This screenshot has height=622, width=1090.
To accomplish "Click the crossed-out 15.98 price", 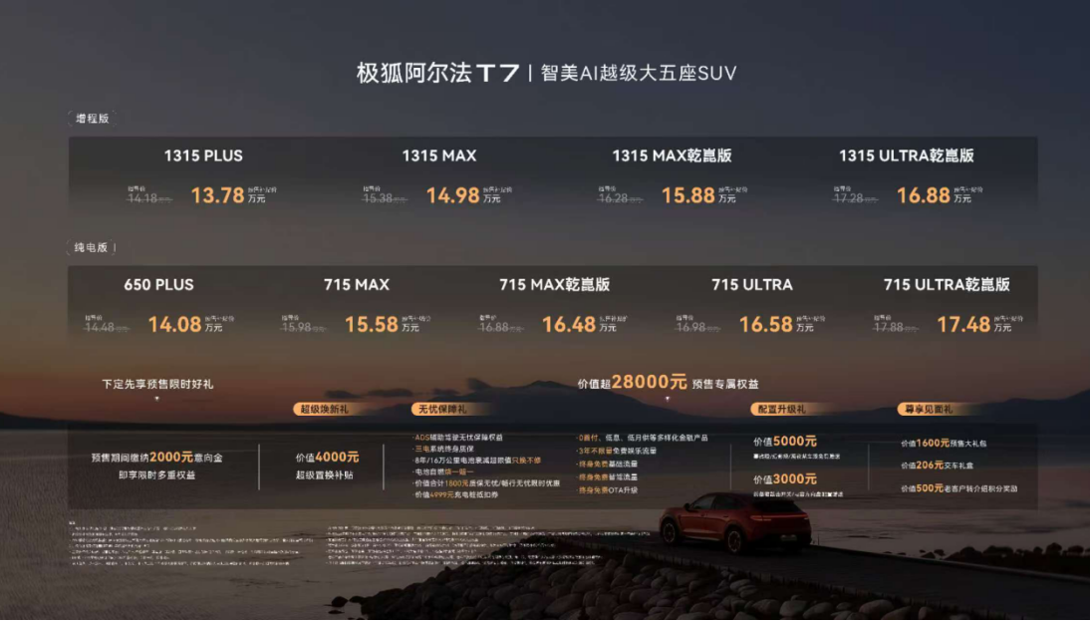I will click(303, 327).
